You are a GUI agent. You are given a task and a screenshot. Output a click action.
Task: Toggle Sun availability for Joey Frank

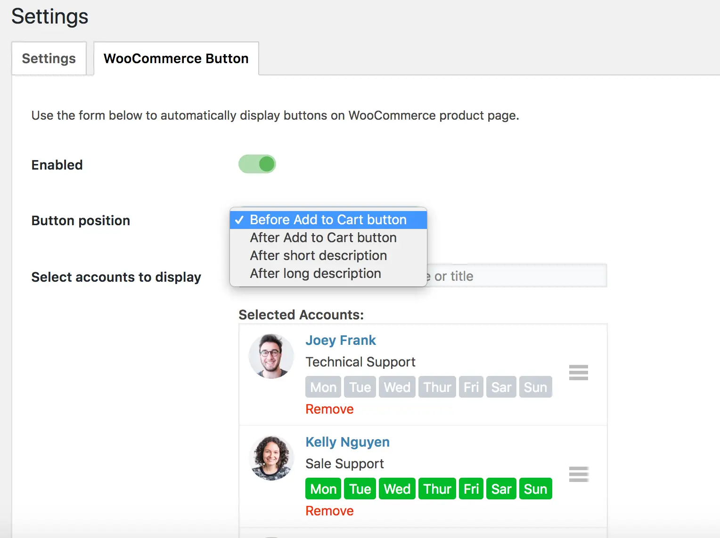pyautogui.click(x=535, y=387)
